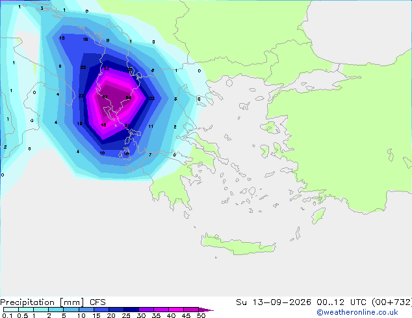Screen dimensions: 412x318
Task: Click the 11 precipitation value on the map
Action: [x=151, y=126]
